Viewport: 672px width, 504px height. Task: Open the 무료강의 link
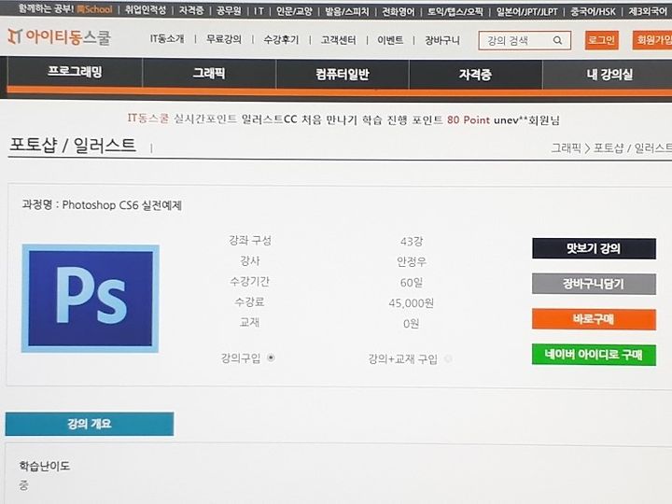click(x=224, y=39)
